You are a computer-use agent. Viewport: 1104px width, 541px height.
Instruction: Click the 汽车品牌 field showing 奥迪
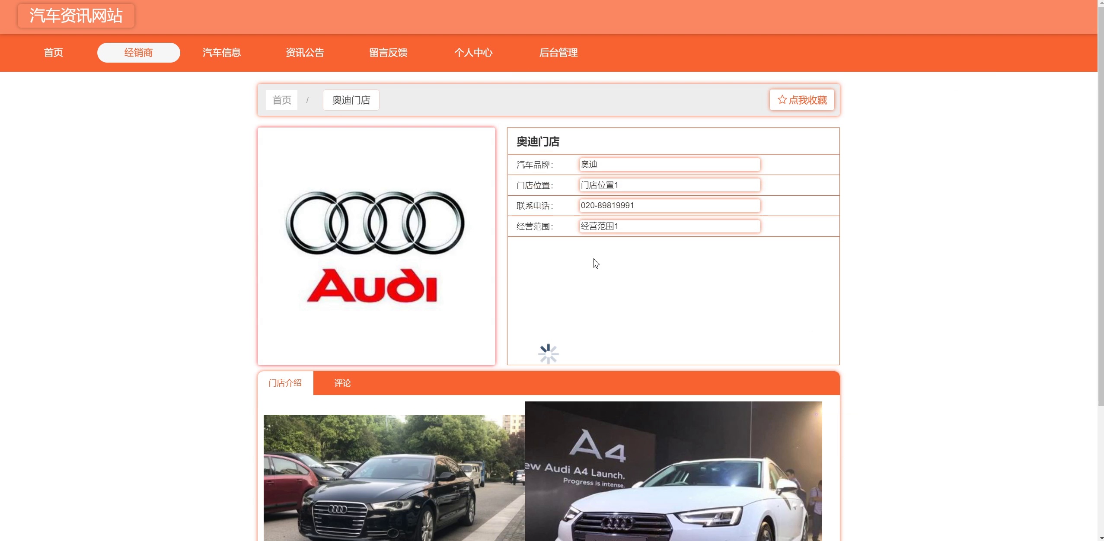click(669, 165)
